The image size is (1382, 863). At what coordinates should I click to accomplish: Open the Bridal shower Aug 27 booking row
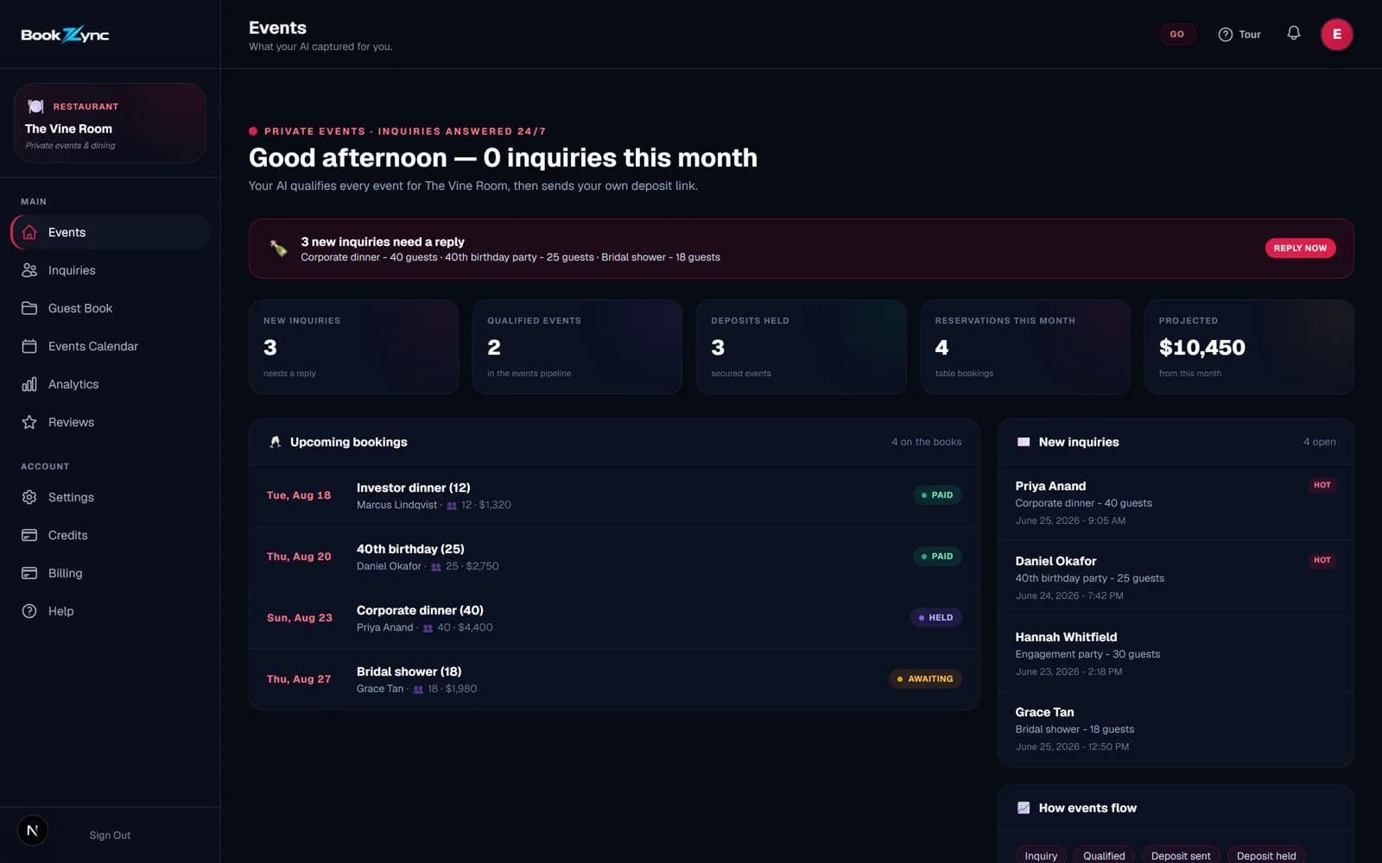[614, 679]
